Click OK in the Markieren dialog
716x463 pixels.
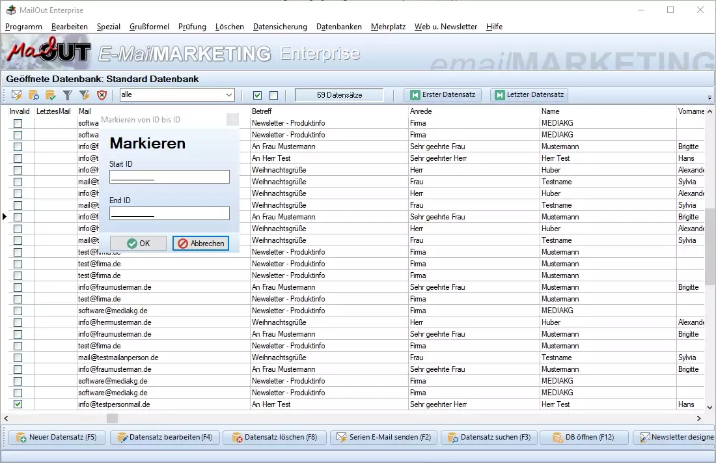(x=138, y=243)
